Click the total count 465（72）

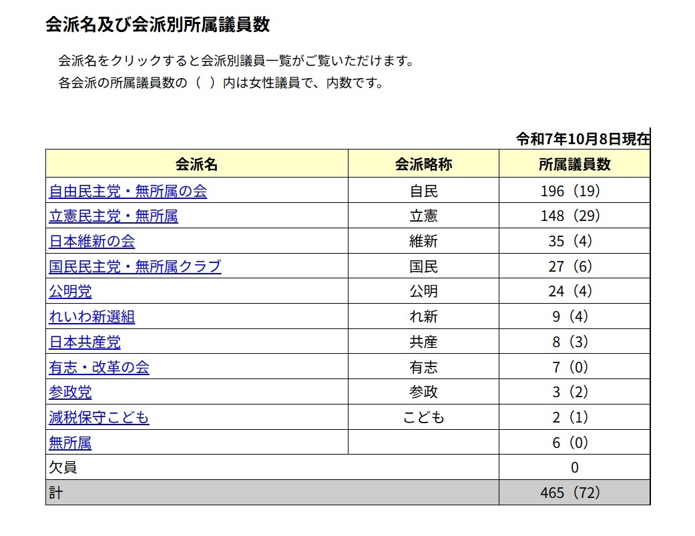tap(570, 493)
